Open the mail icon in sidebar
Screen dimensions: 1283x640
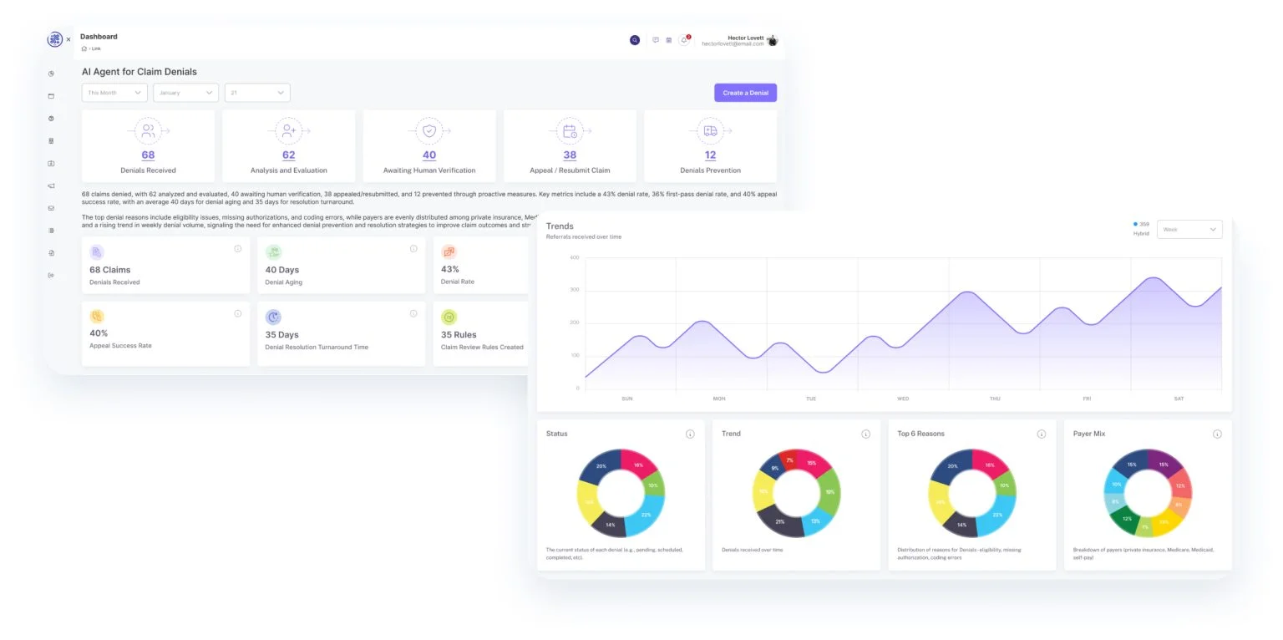51,208
